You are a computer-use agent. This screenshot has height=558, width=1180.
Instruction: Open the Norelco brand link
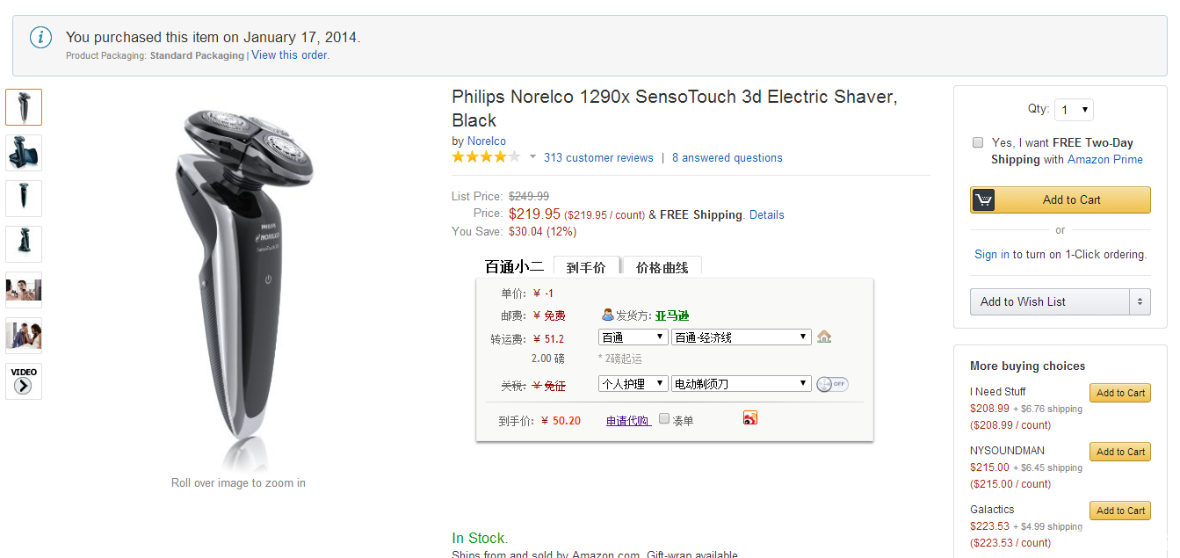point(487,141)
